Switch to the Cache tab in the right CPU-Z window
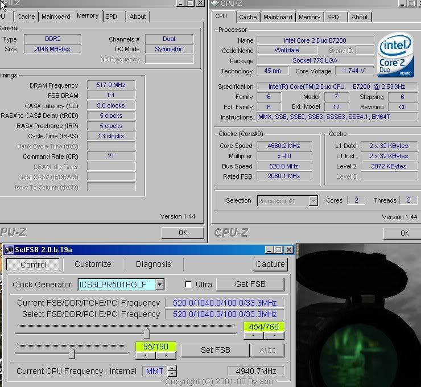This screenshot has height=387, width=421. tap(247, 17)
